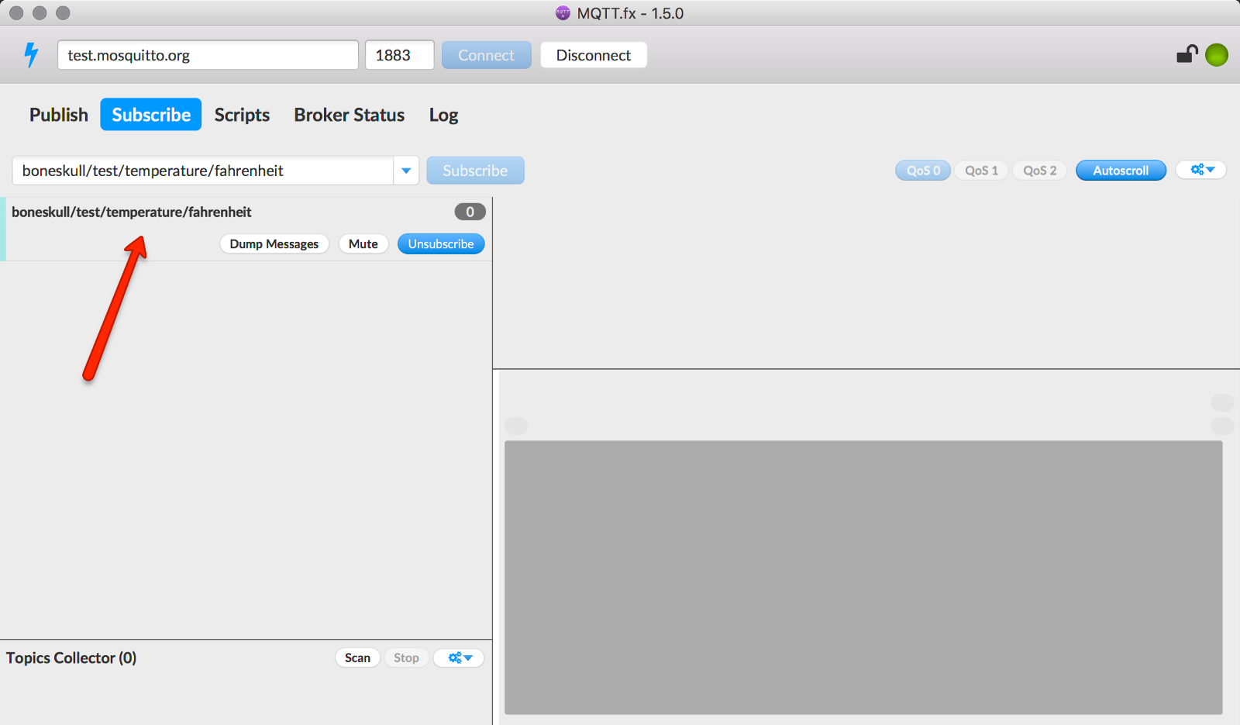
Task: Click the Subscribe button beside topic field
Action: 475,171
